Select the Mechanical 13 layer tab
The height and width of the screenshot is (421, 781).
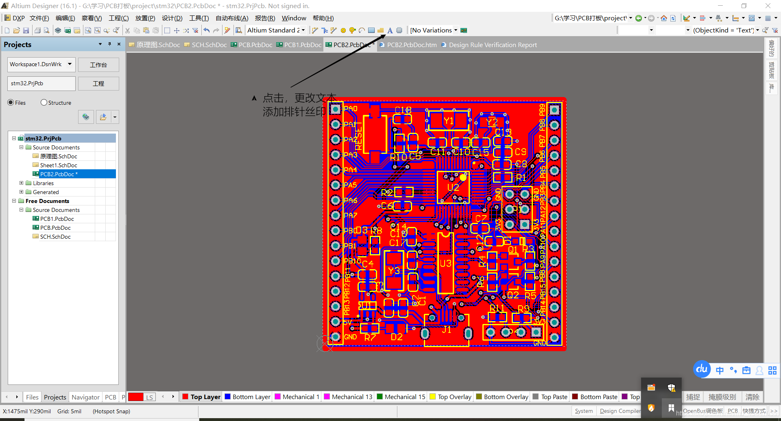(x=348, y=397)
